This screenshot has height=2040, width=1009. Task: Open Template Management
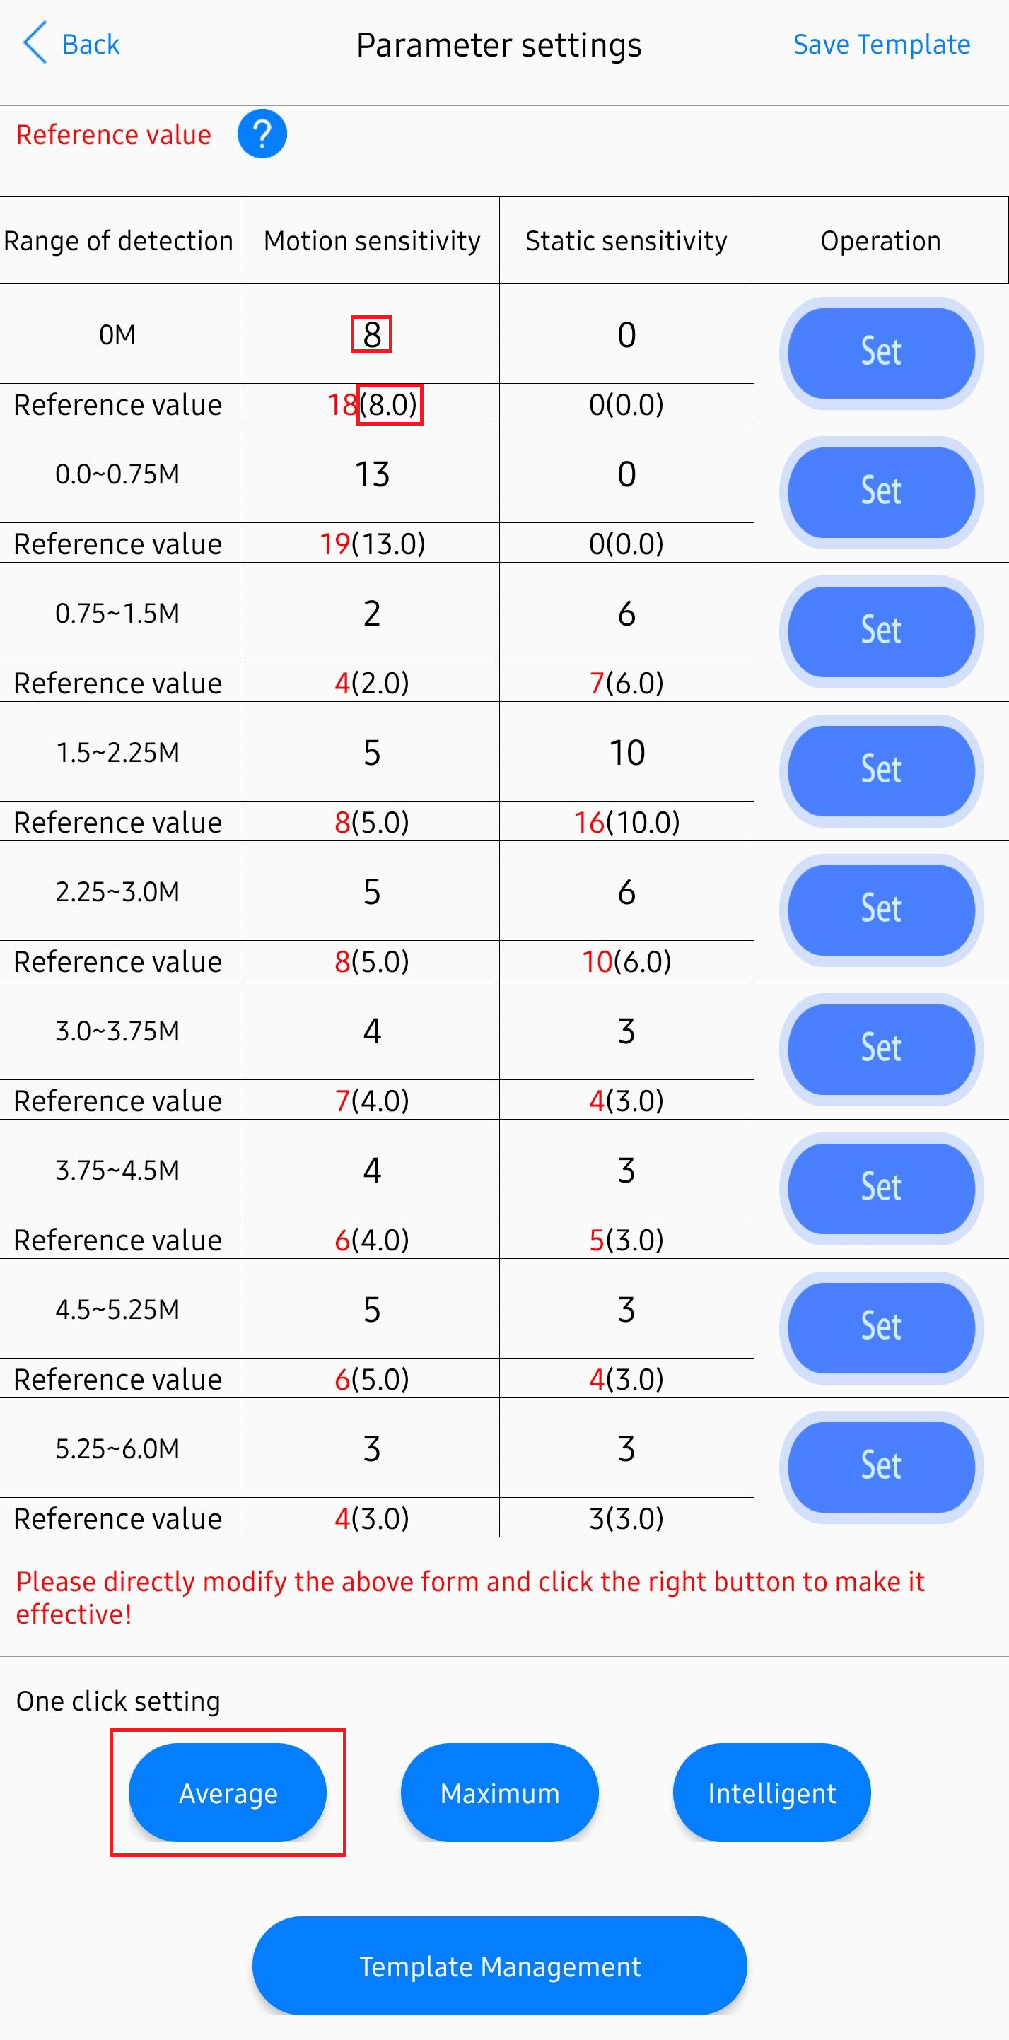click(500, 1966)
